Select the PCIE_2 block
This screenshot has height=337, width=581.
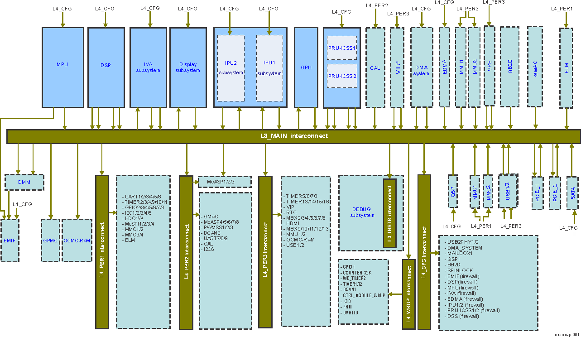tap(555, 192)
